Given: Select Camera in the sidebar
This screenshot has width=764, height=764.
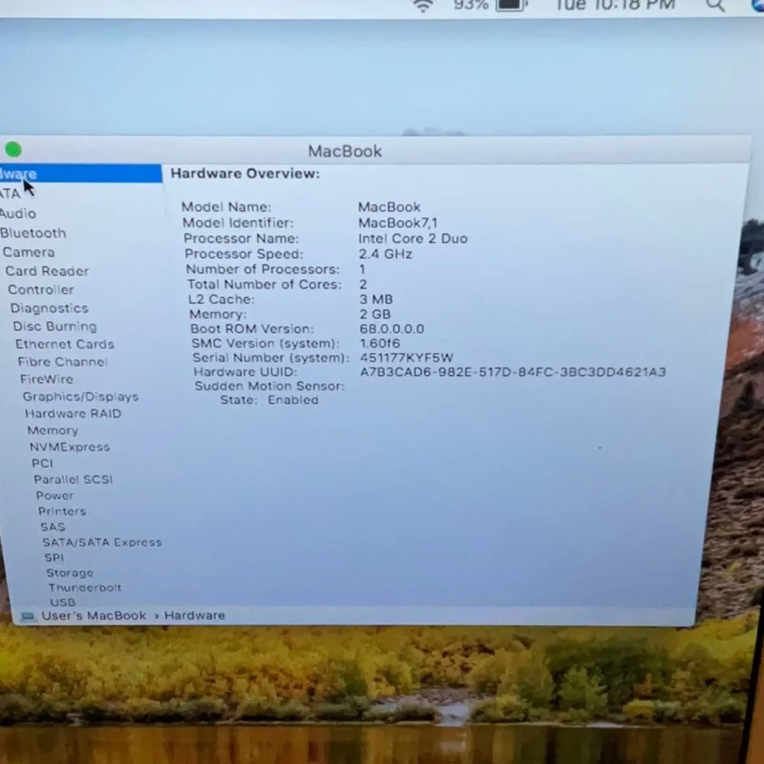Looking at the screenshot, I should click(28, 252).
